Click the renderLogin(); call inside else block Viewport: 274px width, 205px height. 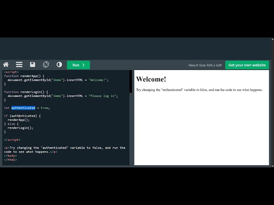click(x=20, y=128)
